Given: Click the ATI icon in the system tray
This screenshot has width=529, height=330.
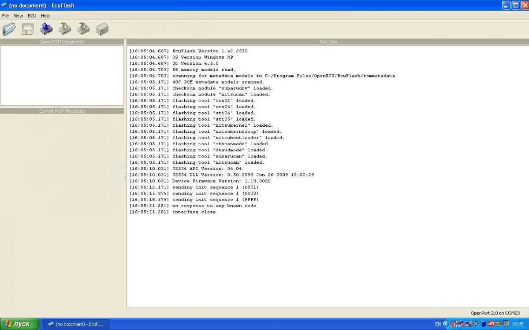Looking at the screenshot, I should point(491,324).
